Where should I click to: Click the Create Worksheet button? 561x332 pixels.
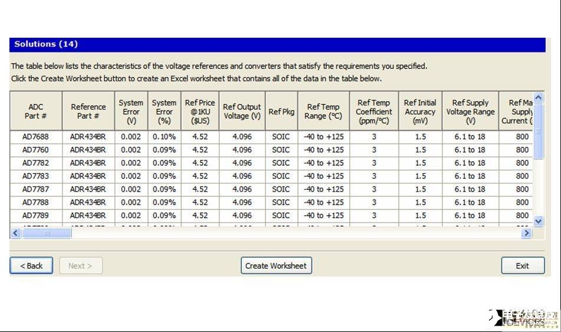point(276,265)
